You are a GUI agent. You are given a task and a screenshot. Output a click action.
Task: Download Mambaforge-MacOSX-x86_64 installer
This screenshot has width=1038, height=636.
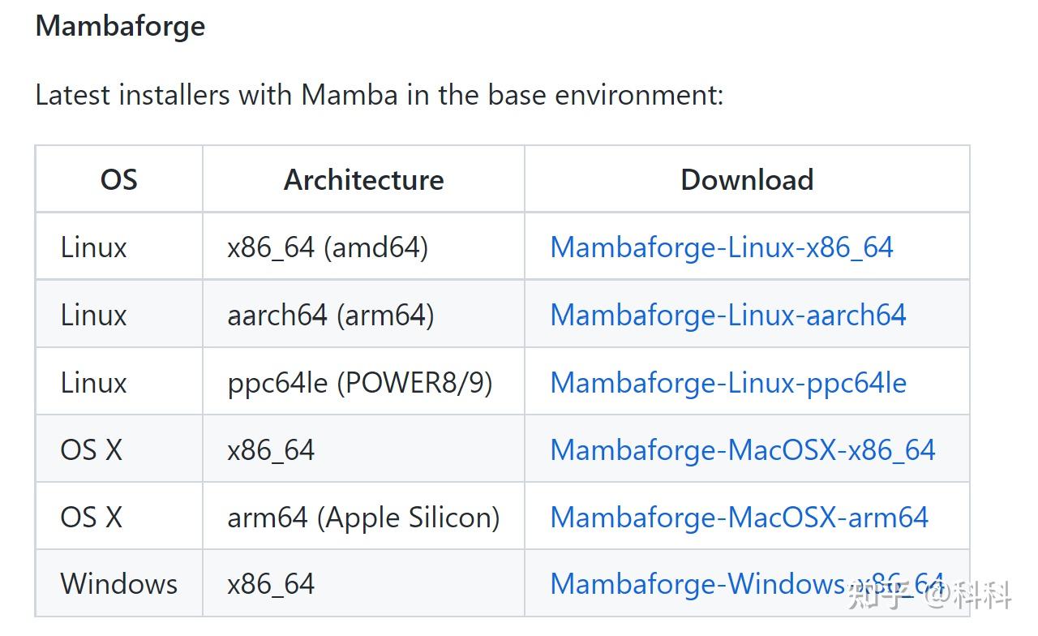[x=742, y=449]
